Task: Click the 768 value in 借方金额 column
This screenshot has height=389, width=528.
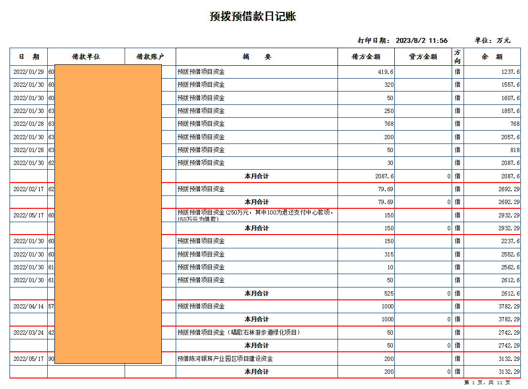Action: (389, 124)
